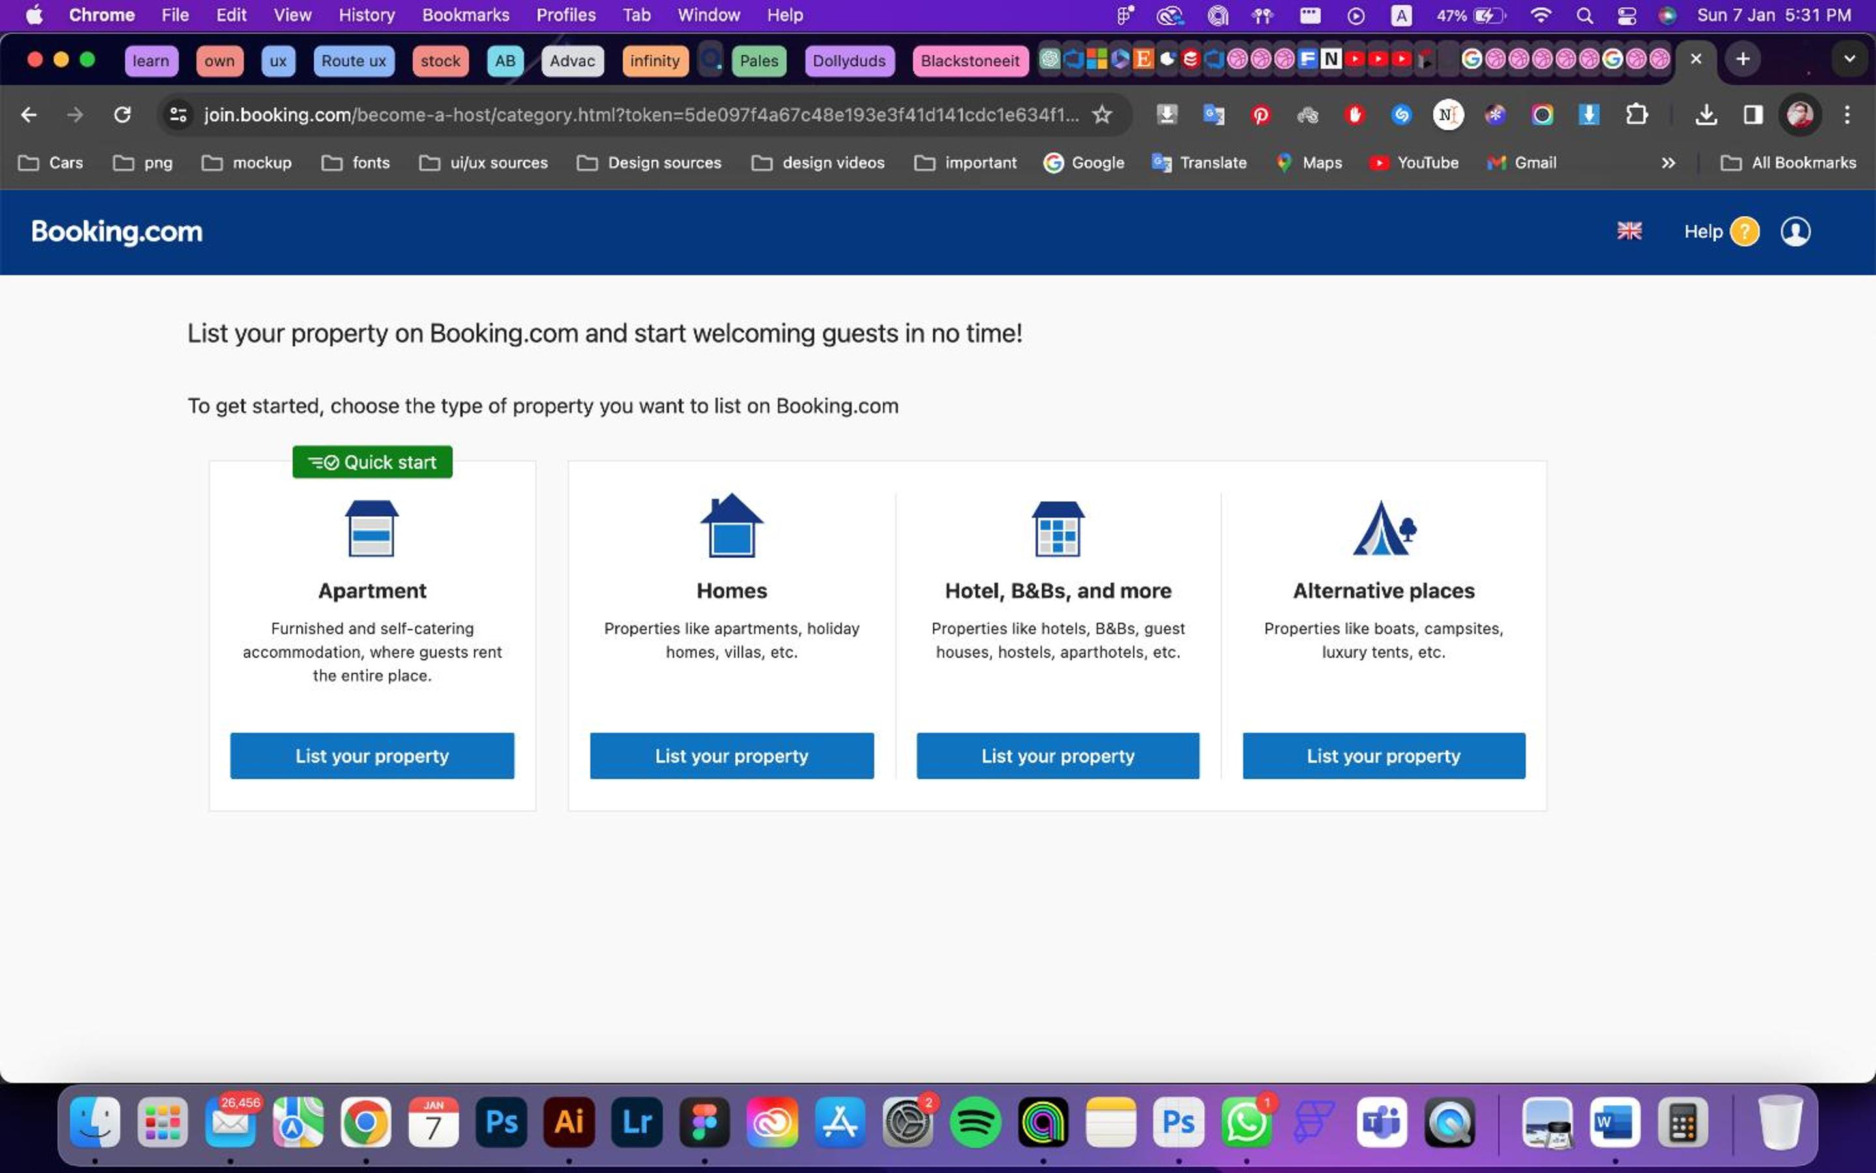List your property under Alternative places
This screenshot has height=1173, width=1876.
pos(1384,756)
